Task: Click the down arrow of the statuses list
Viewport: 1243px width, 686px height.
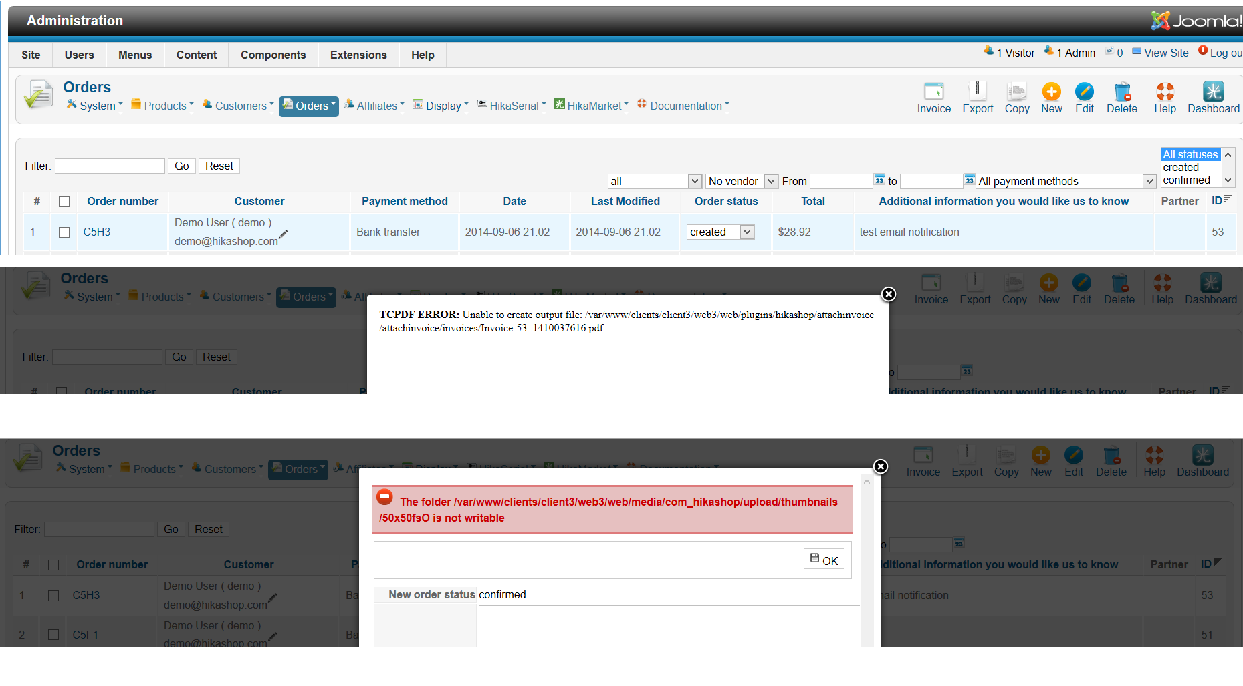Action: pos(1228,180)
